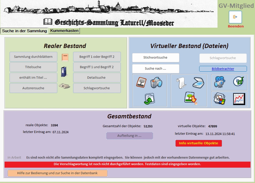Select the Suche in der Sammlung tab
255x183 pixels.
pos(24,31)
